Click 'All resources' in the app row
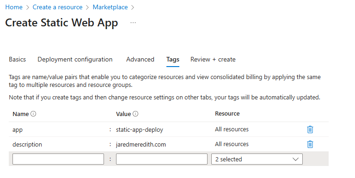This screenshot has height=178, width=355. 232,129
